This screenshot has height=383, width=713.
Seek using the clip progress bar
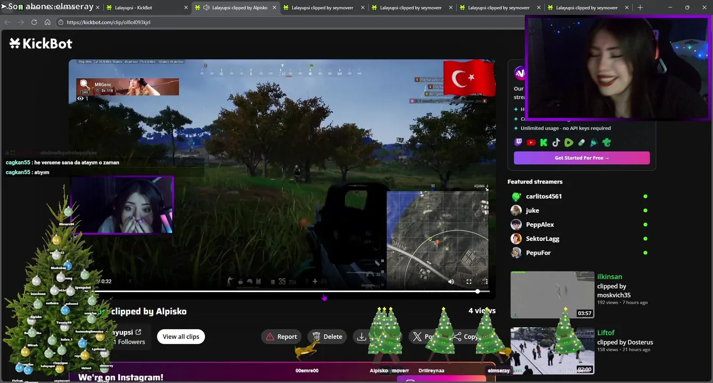click(x=288, y=292)
